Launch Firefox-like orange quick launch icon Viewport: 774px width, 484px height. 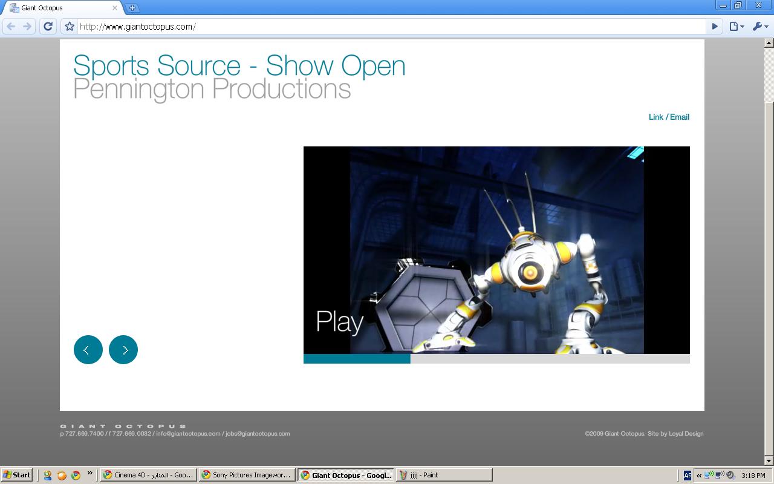(62, 476)
